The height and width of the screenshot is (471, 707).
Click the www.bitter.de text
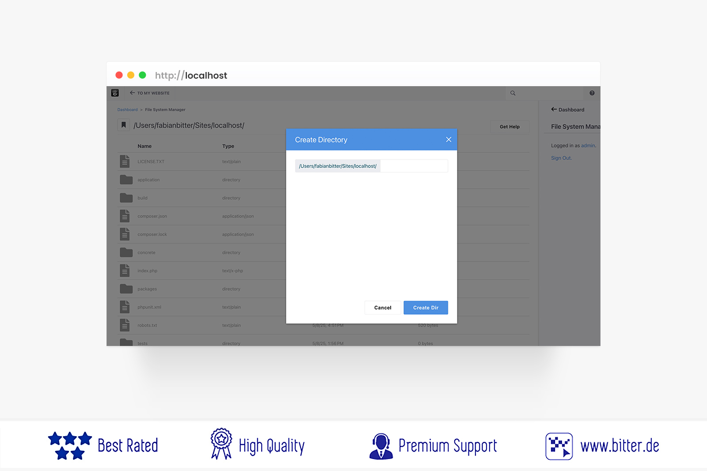620,446
